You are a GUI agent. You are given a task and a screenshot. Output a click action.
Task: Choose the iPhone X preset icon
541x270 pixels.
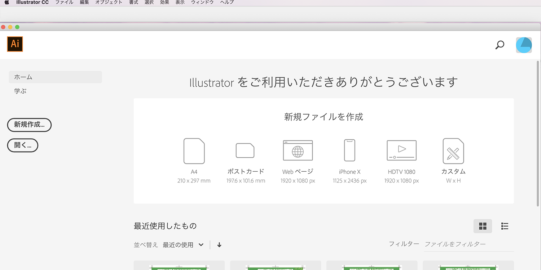tap(350, 150)
